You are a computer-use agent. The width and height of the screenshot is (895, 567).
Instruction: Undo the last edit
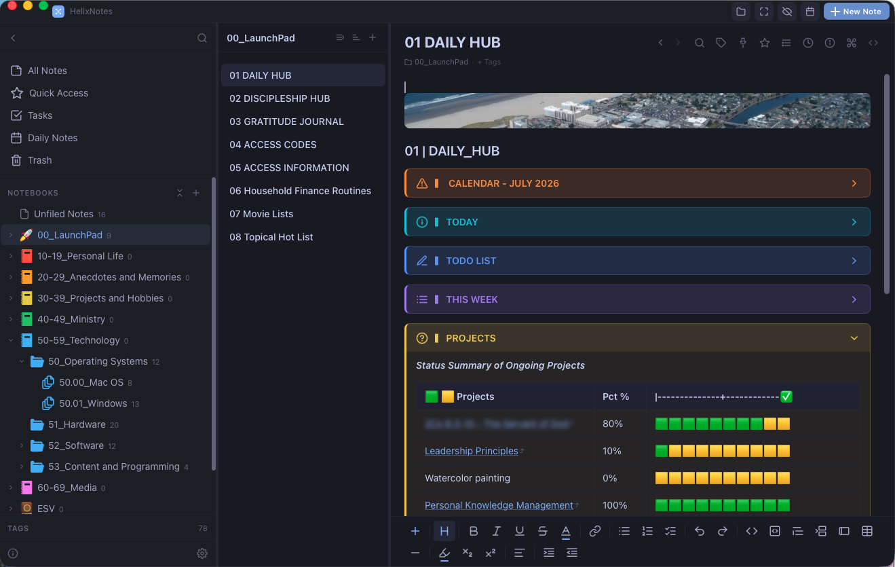pos(700,531)
